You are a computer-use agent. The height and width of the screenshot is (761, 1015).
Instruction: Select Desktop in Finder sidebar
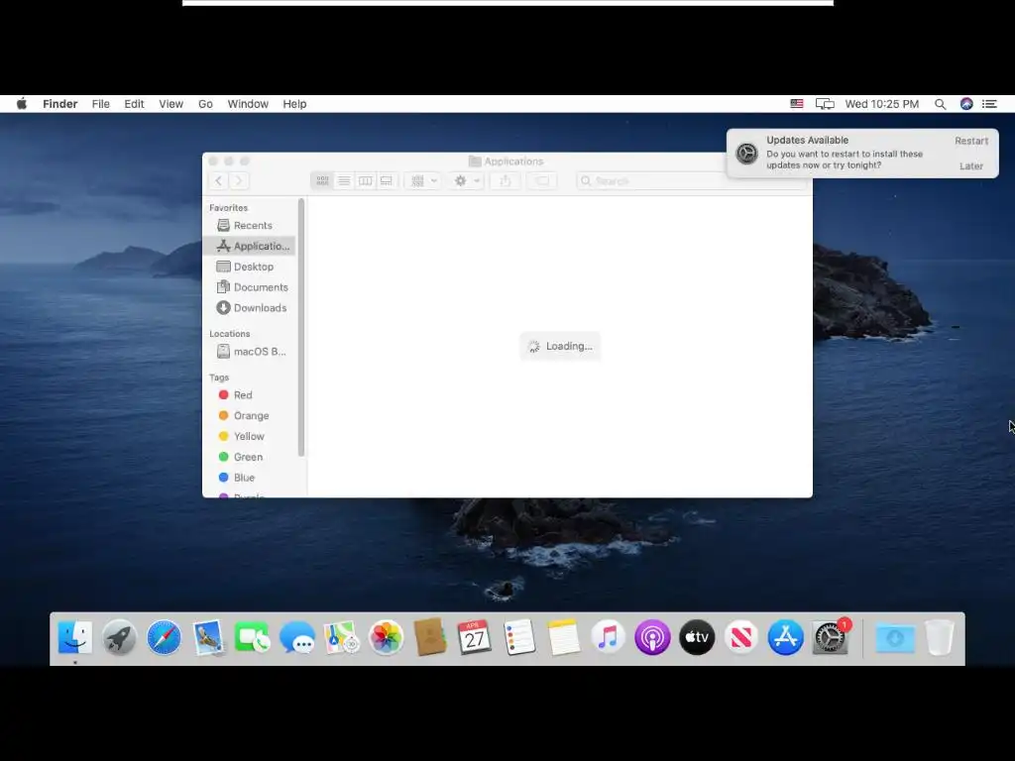pyautogui.click(x=249, y=267)
